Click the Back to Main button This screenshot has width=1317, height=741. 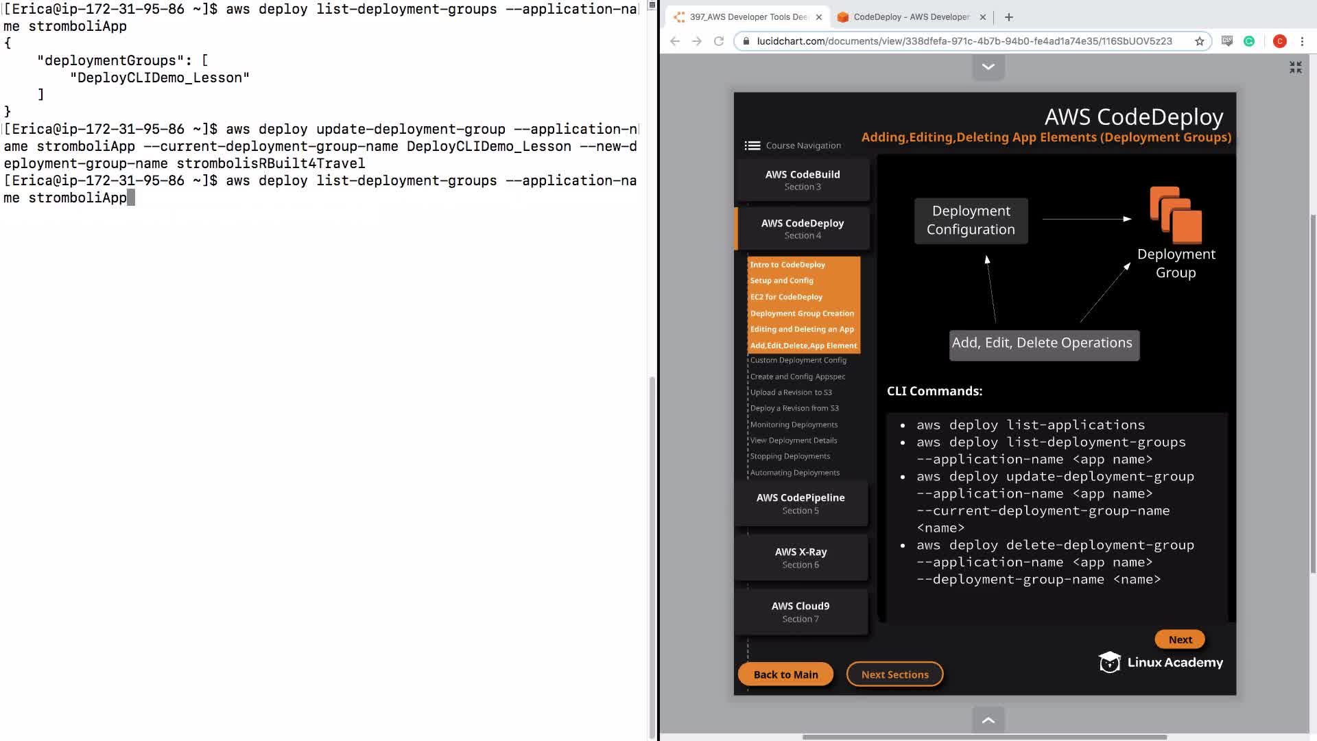click(785, 674)
